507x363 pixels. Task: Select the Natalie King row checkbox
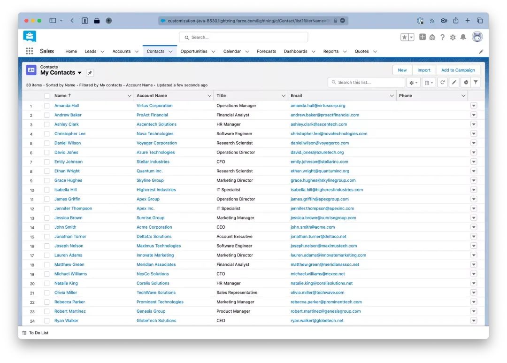[x=46, y=284]
